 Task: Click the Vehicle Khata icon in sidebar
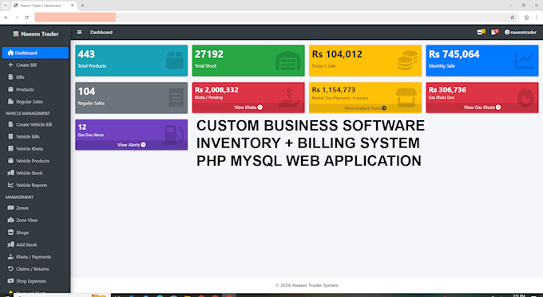(x=10, y=148)
